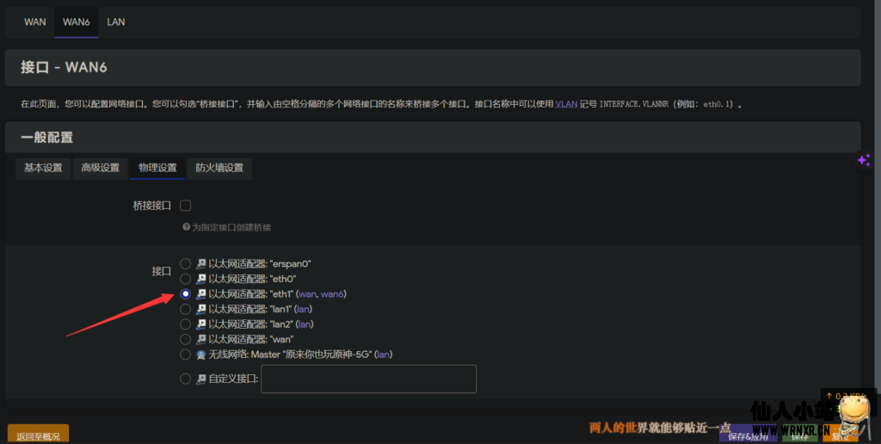Click the ethernet icon beside "eth0"
This screenshot has width=881, height=444.
click(201, 279)
